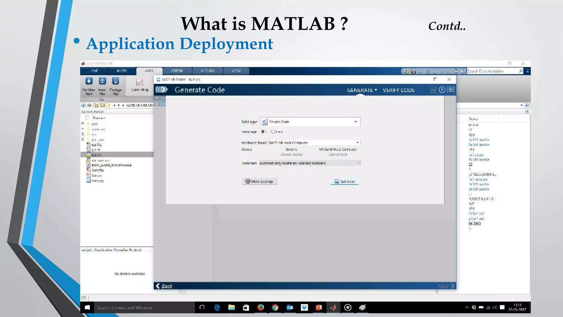Collapse the MATLAB toolstrip using the arrow
563x317 pixels.
528,71
